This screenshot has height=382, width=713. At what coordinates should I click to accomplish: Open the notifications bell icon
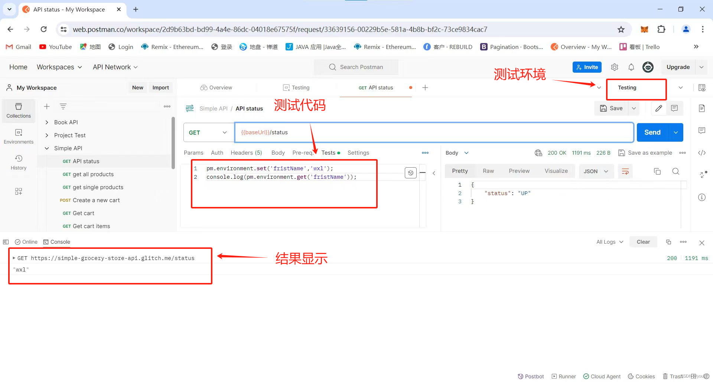pyautogui.click(x=631, y=67)
